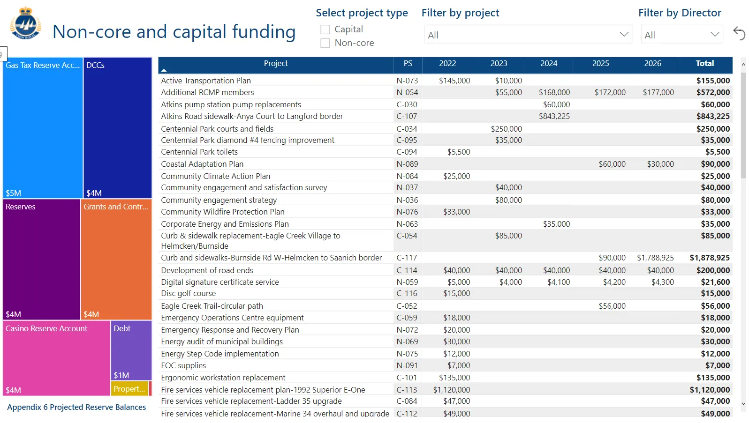The image size is (749, 423).
Task: Tick the Non-core project type checkbox
Action: click(x=325, y=43)
